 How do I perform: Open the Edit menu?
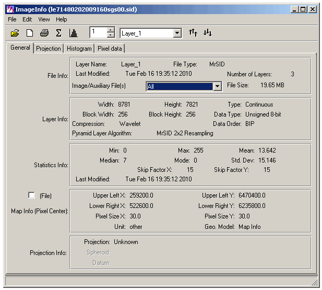pos(27,19)
